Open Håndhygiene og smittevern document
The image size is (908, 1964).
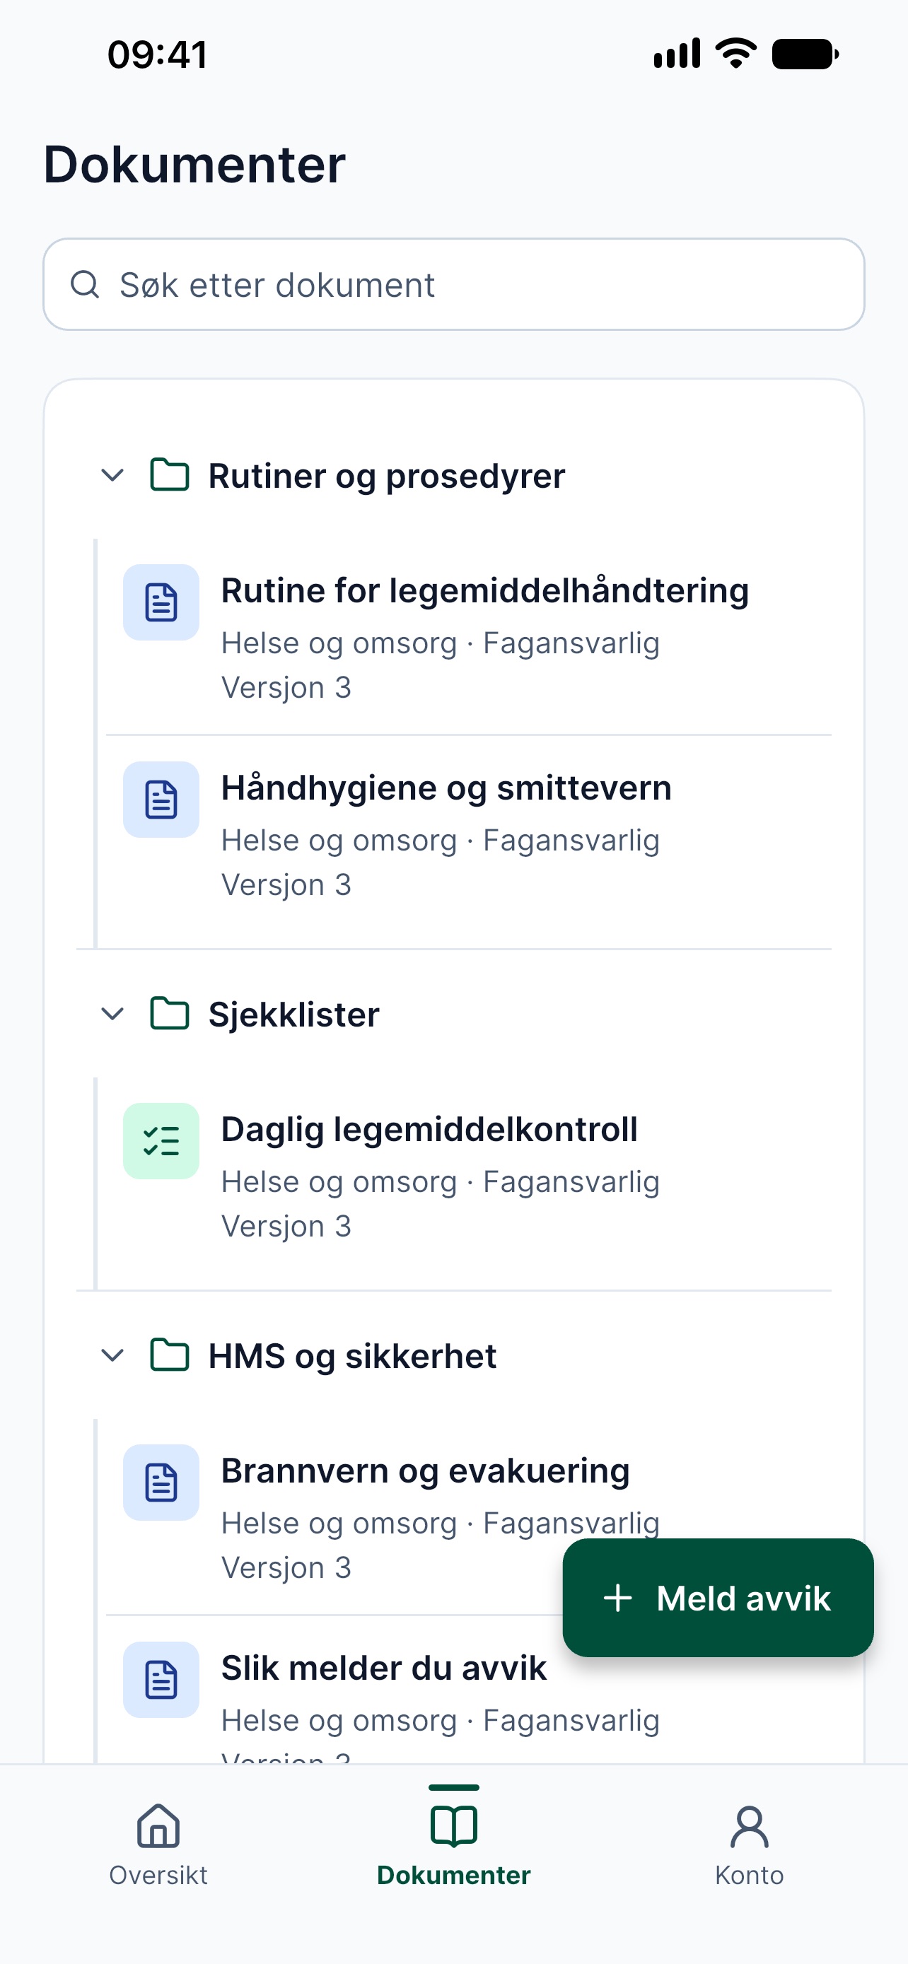(468, 835)
